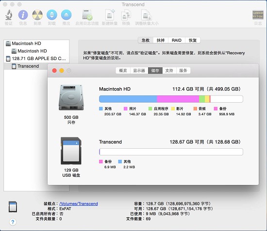Open the Log (日志) toolbar icon

click(x=258, y=15)
